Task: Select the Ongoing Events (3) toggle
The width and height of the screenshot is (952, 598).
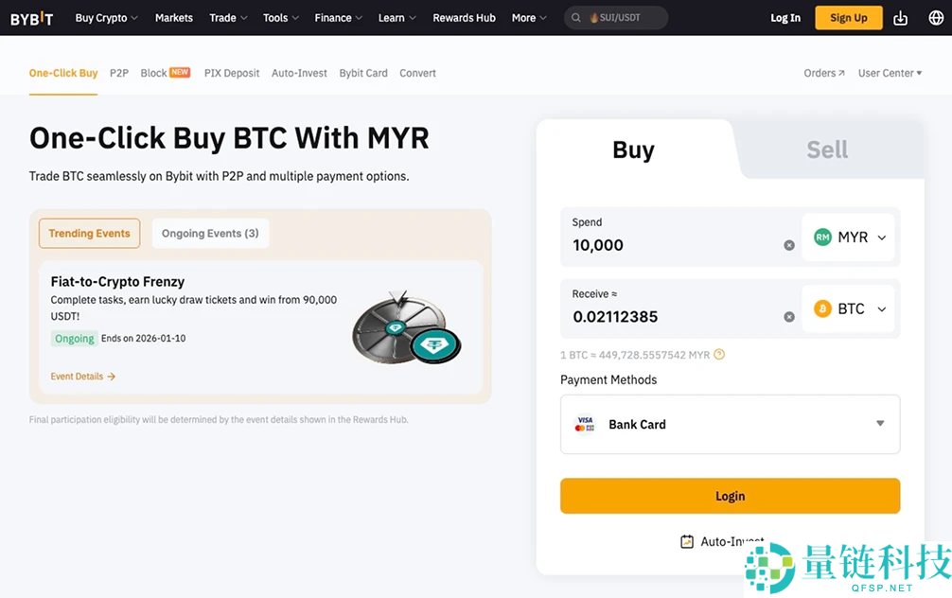Action: pos(210,234)
